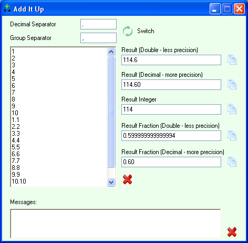This screenshot has width=248, height=243.
Task: Click the numbers list scroll down arrow
Action: click(x=111, y=183)
